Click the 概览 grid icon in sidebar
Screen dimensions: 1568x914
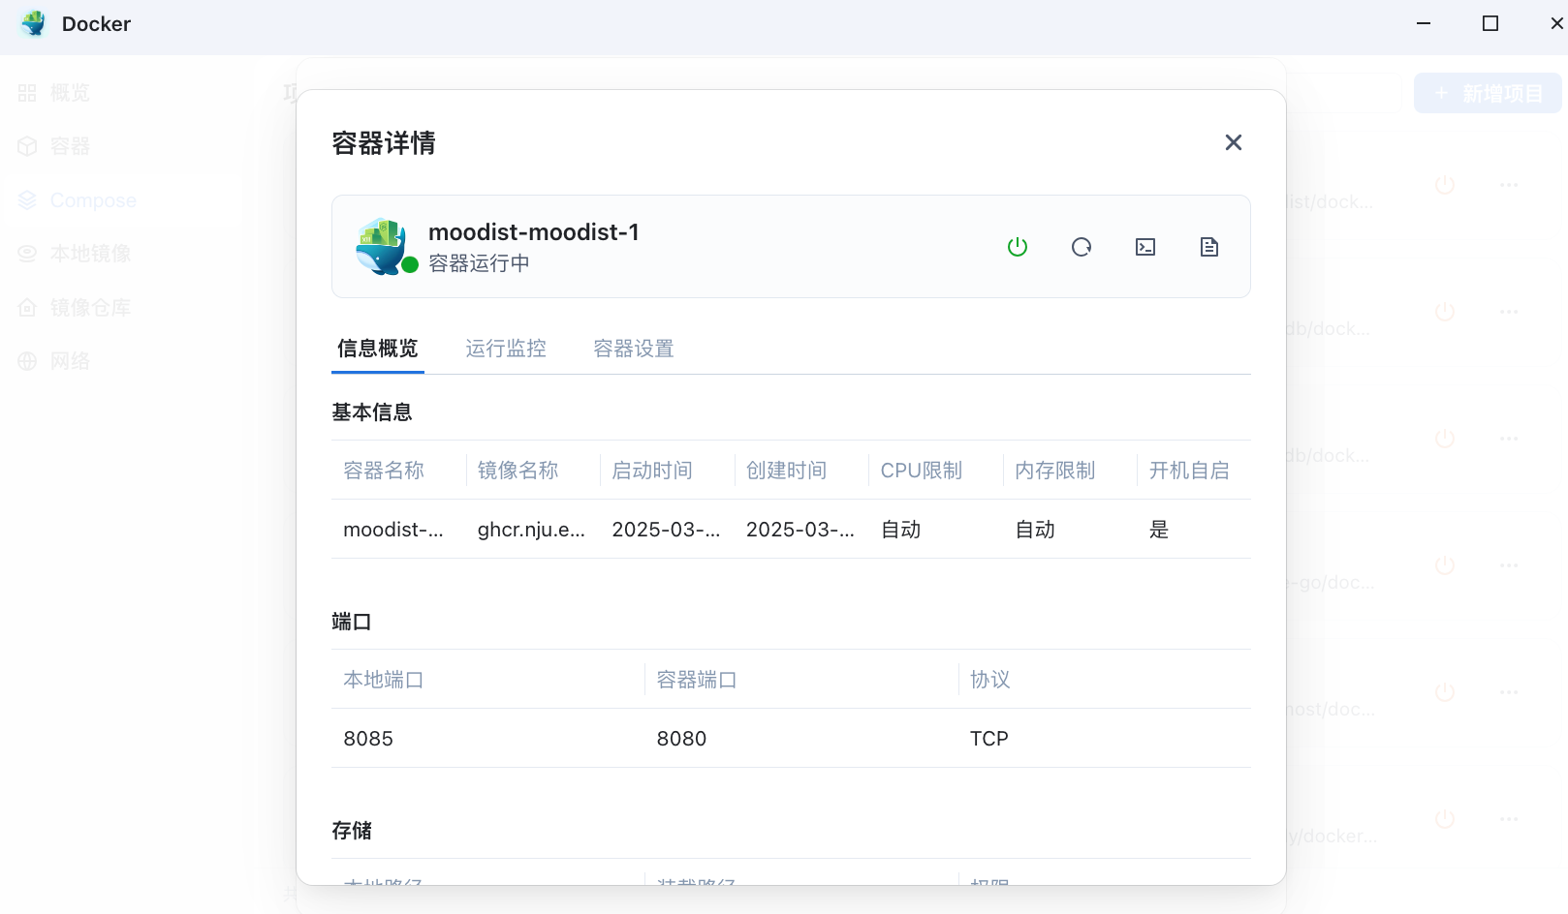[27, 93]
